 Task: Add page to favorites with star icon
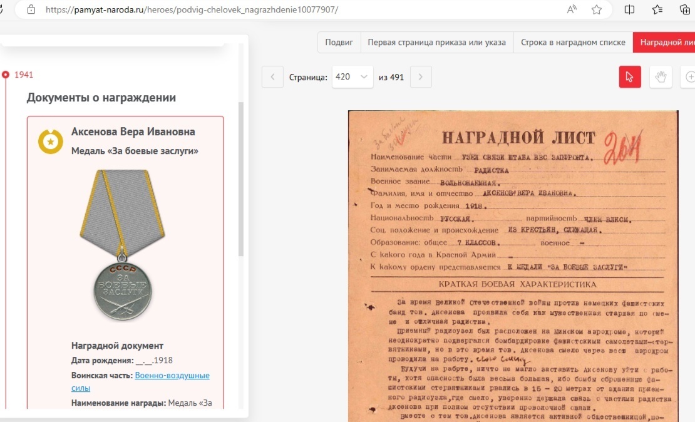(x=597, y=9)
